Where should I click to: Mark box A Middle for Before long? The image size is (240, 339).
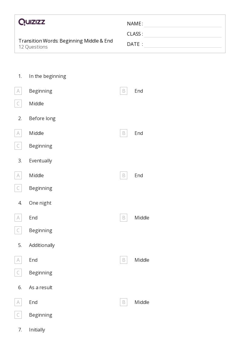pos(18,133)
